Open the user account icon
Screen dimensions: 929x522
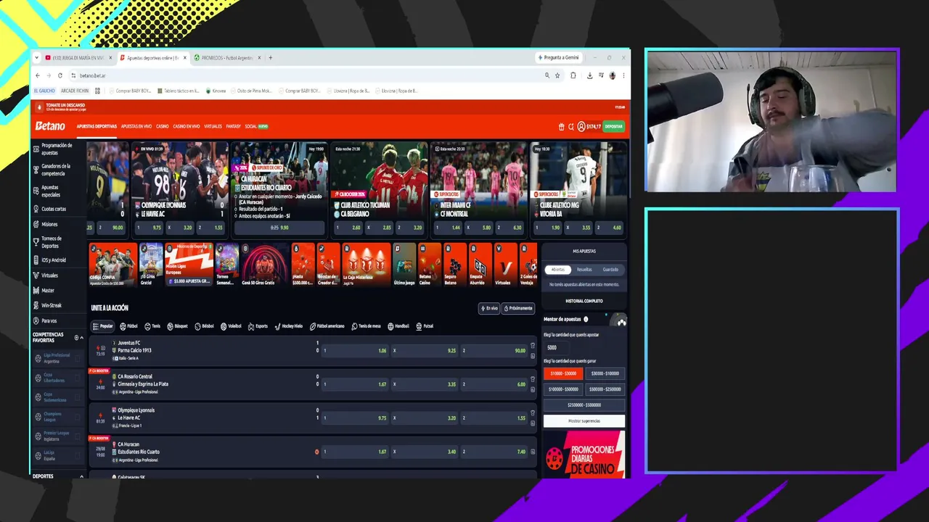pos(581,126)
